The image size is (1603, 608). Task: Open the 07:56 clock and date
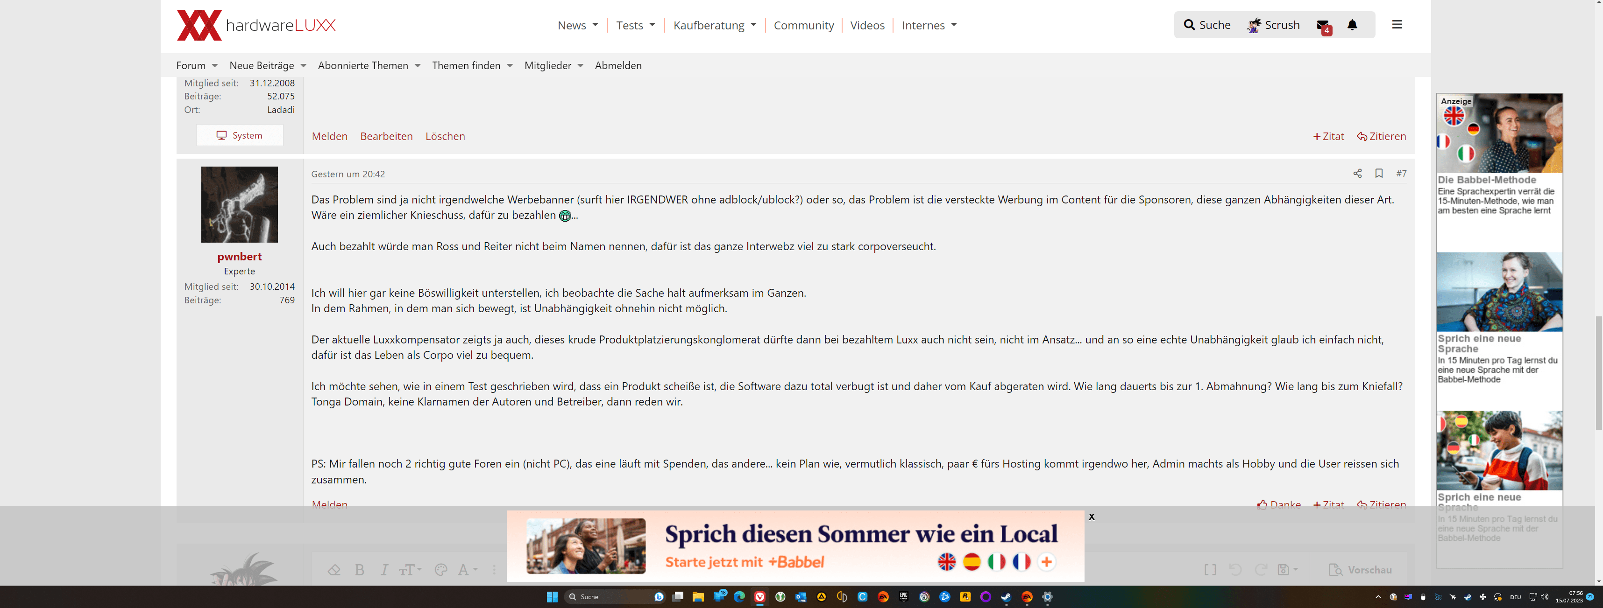coord(1569,597)
